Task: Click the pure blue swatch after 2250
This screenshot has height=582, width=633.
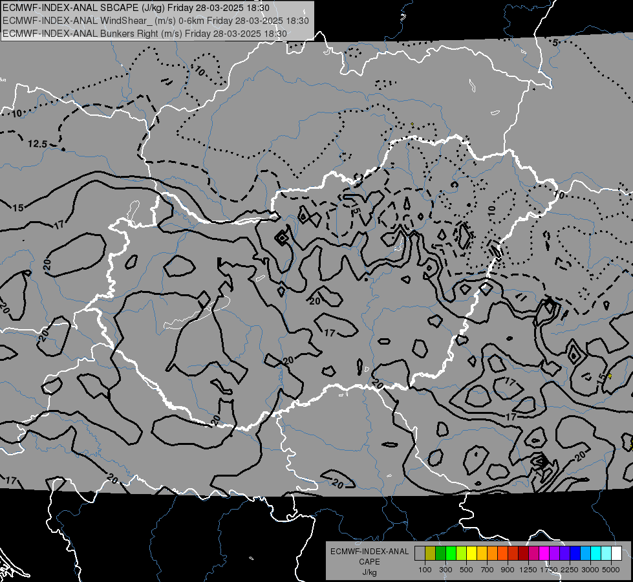Action: coord(575,554)
